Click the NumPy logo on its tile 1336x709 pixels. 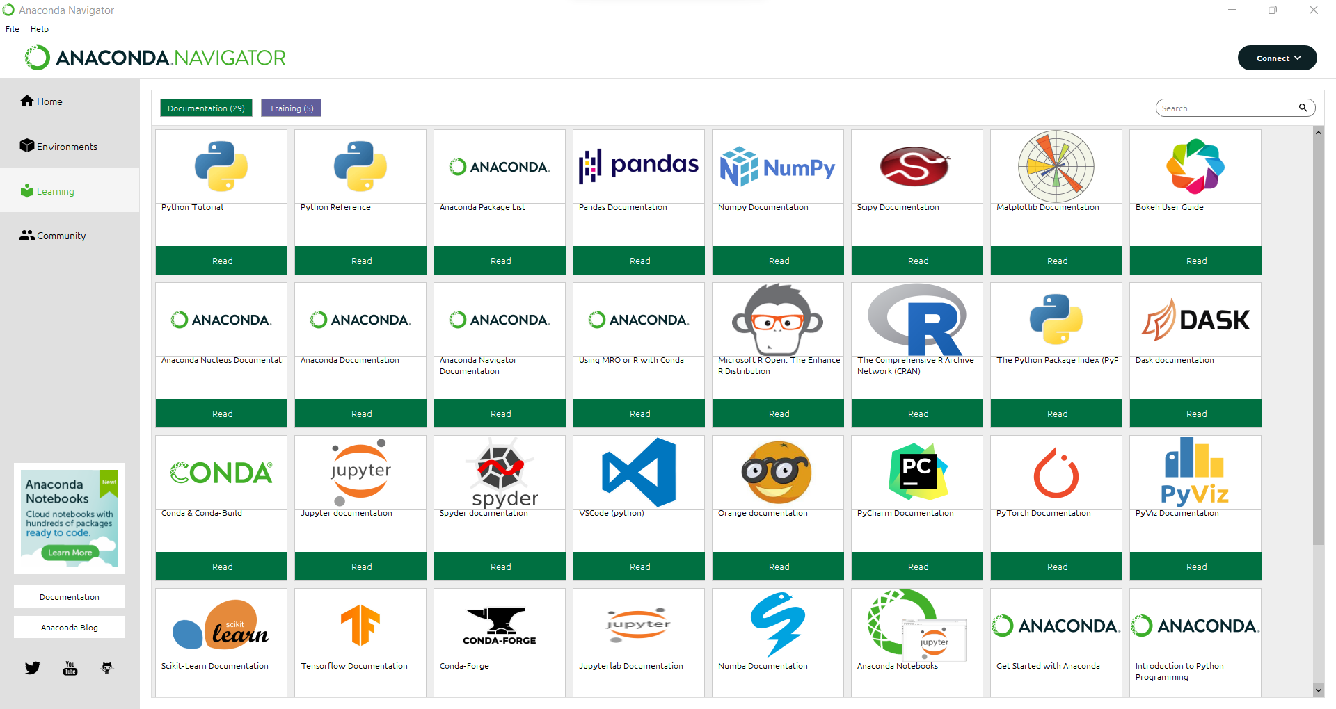click(777, 166)
